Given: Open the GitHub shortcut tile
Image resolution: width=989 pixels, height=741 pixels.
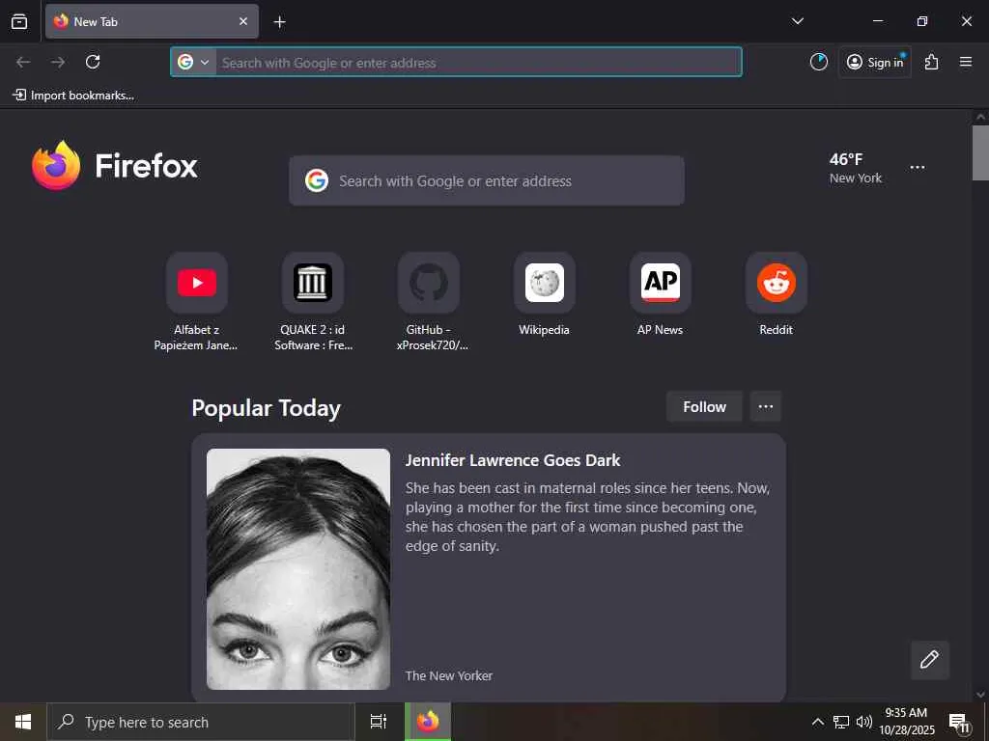Looking at the screenshot, I should [429, 283].
